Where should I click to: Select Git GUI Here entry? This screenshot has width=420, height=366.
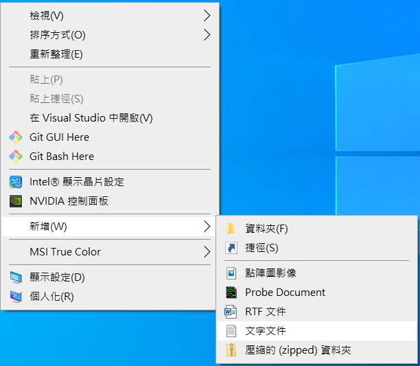point(110,137)
